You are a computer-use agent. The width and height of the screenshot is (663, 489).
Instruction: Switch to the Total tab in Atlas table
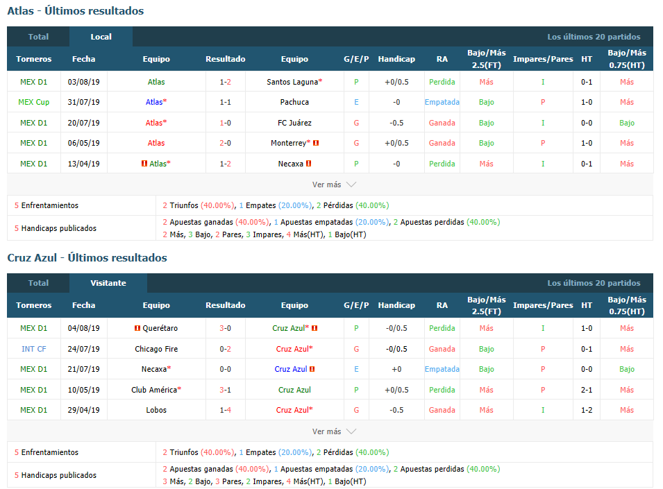[x=38, y=37]
